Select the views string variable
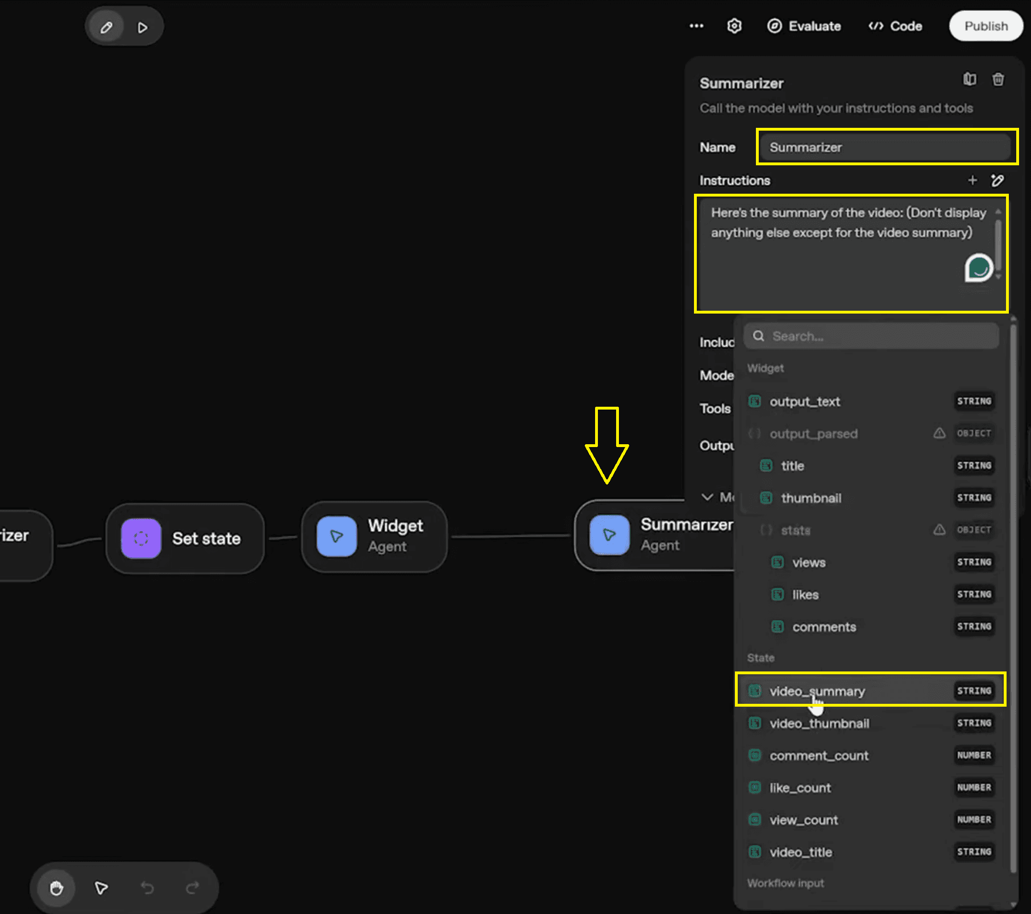The image size is (1031, 914). click(871, 562)
